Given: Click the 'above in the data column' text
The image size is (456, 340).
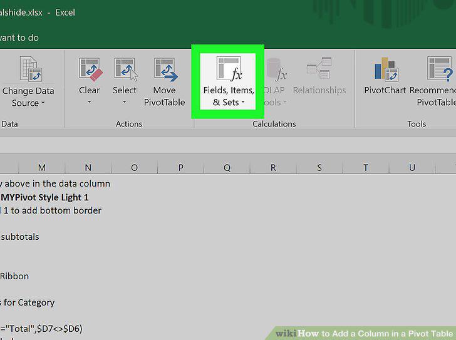Looking at the screenshot, I should click(57, 183).
